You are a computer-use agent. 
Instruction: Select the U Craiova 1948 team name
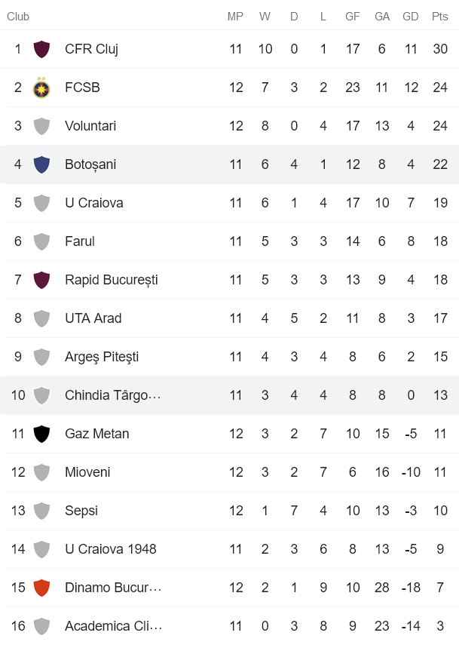(110, 549)
